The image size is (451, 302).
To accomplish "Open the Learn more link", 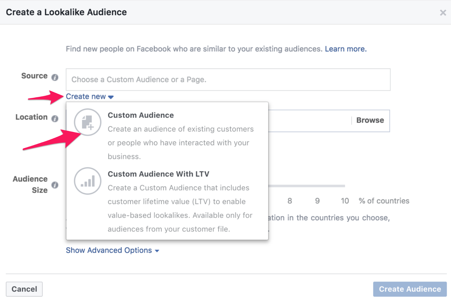I will pos(346,49).
